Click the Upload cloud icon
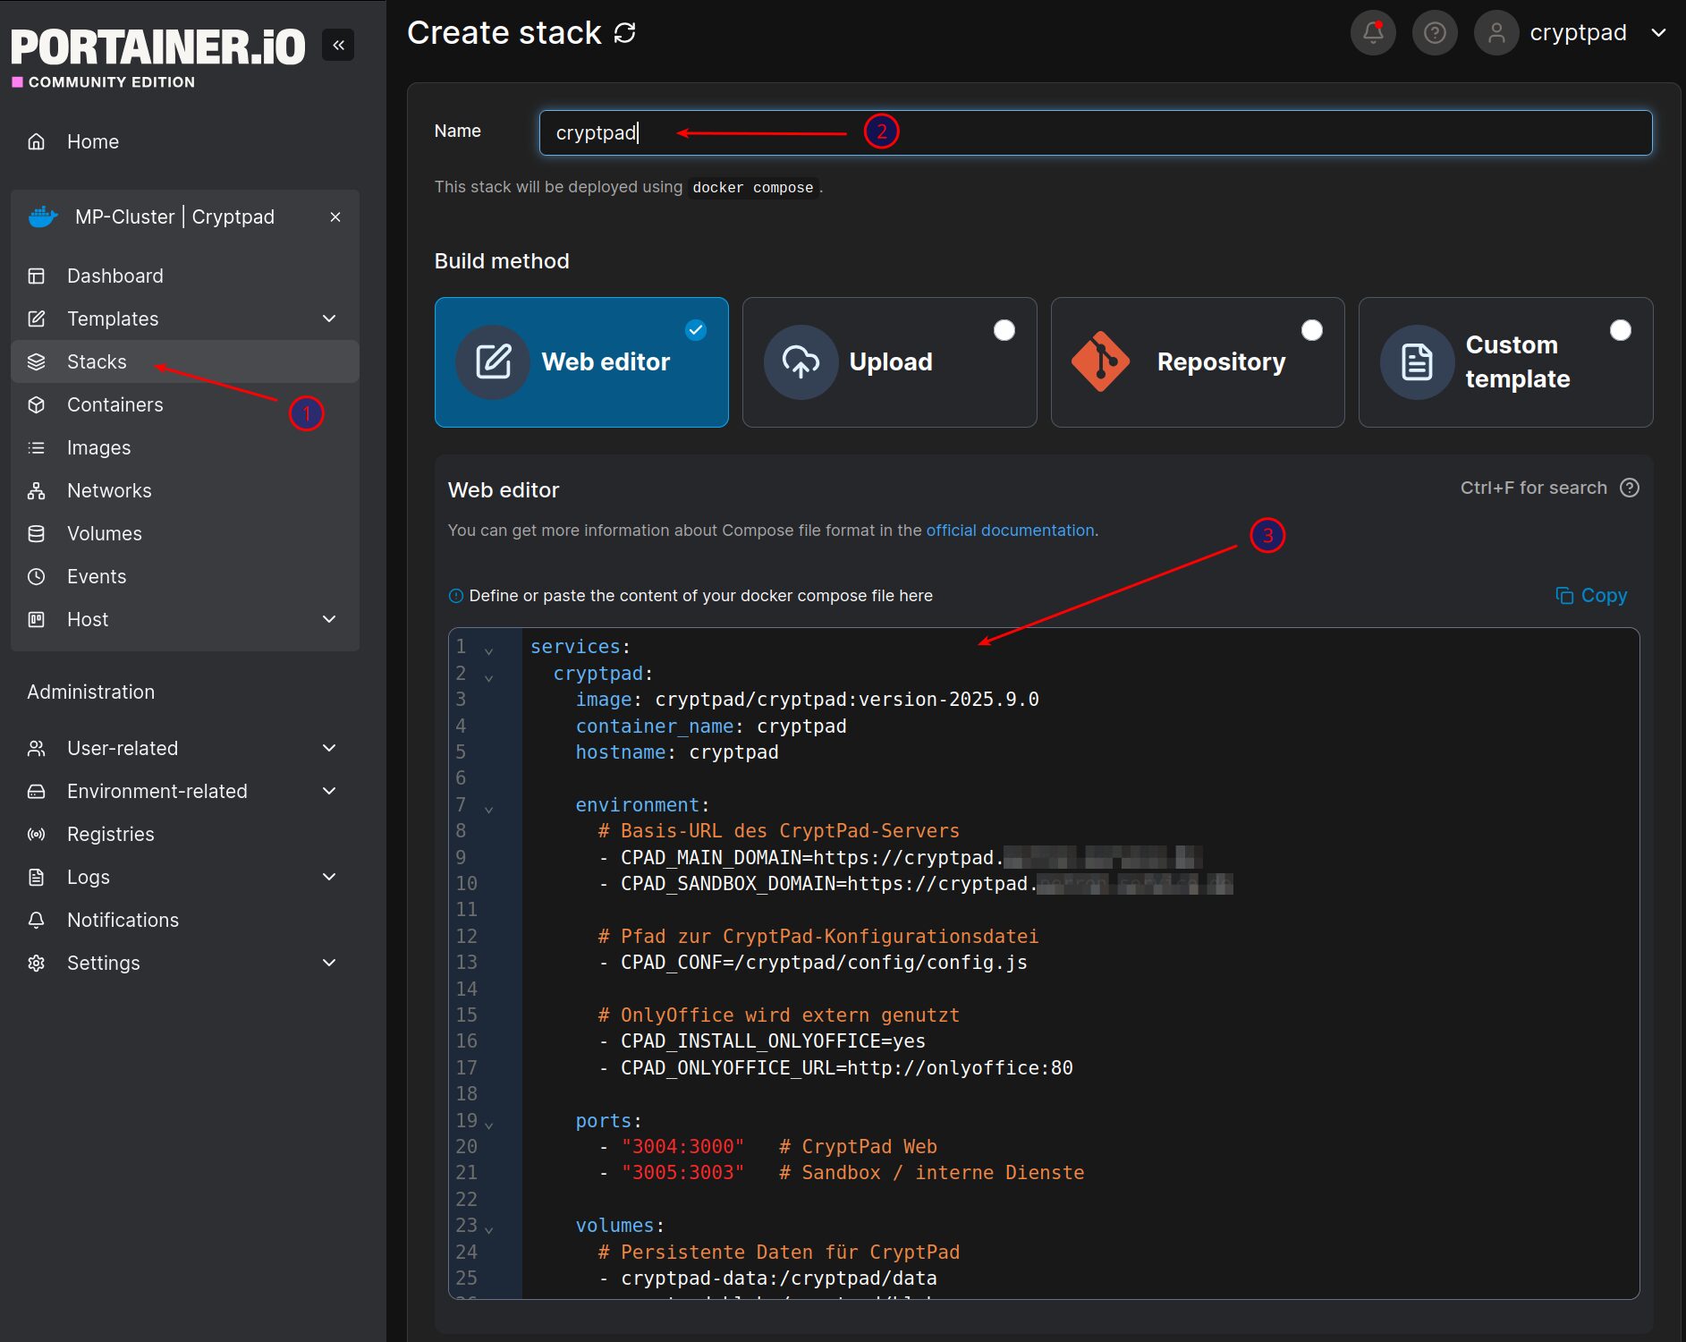This screenshot has width=1686, height=1342. 800,361
